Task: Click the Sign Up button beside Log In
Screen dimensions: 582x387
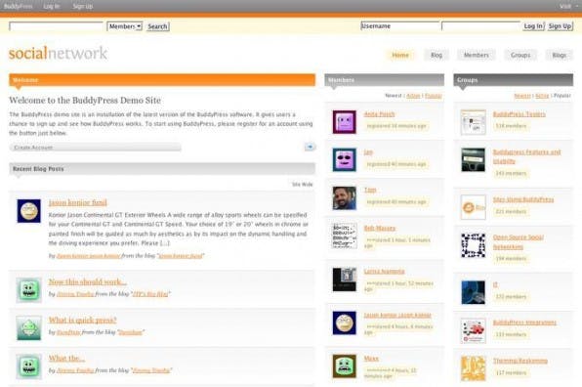Action: point(560,26)
